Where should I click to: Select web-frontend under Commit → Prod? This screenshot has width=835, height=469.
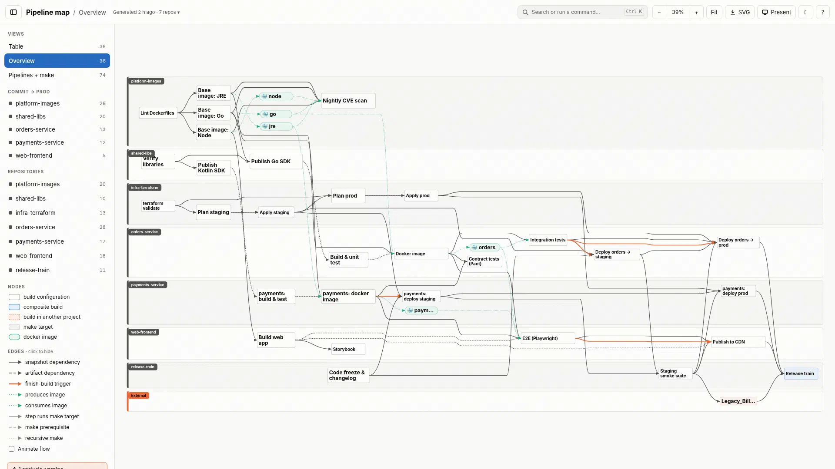click(57, 155)
